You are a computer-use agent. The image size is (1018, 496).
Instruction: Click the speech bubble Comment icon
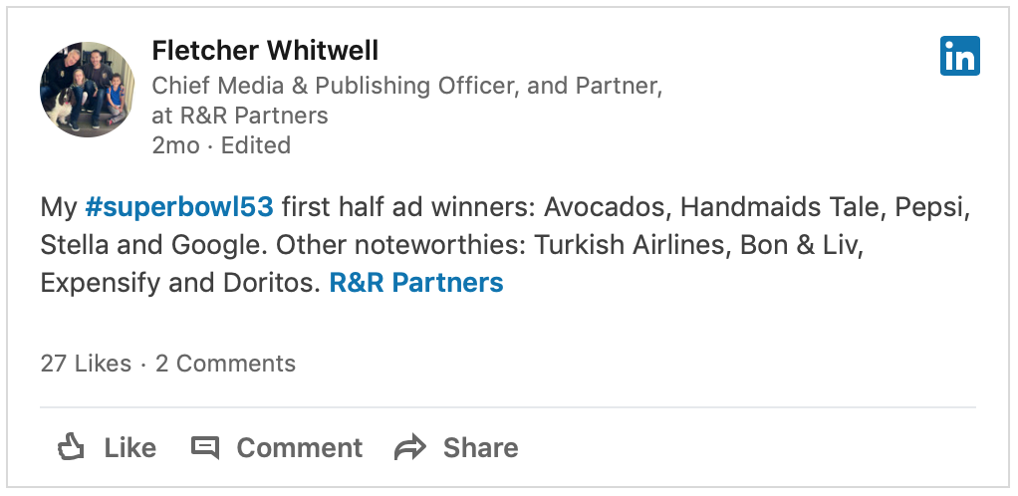click(205, 448)
